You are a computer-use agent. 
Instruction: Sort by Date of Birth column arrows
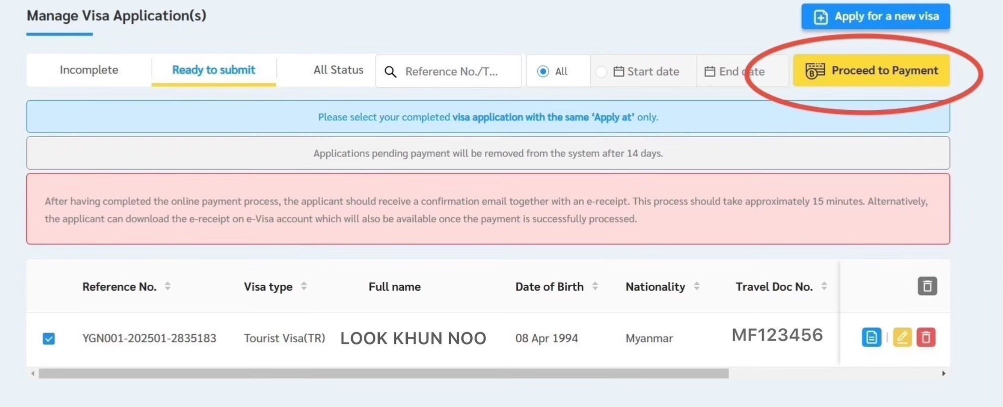point(595,286)
